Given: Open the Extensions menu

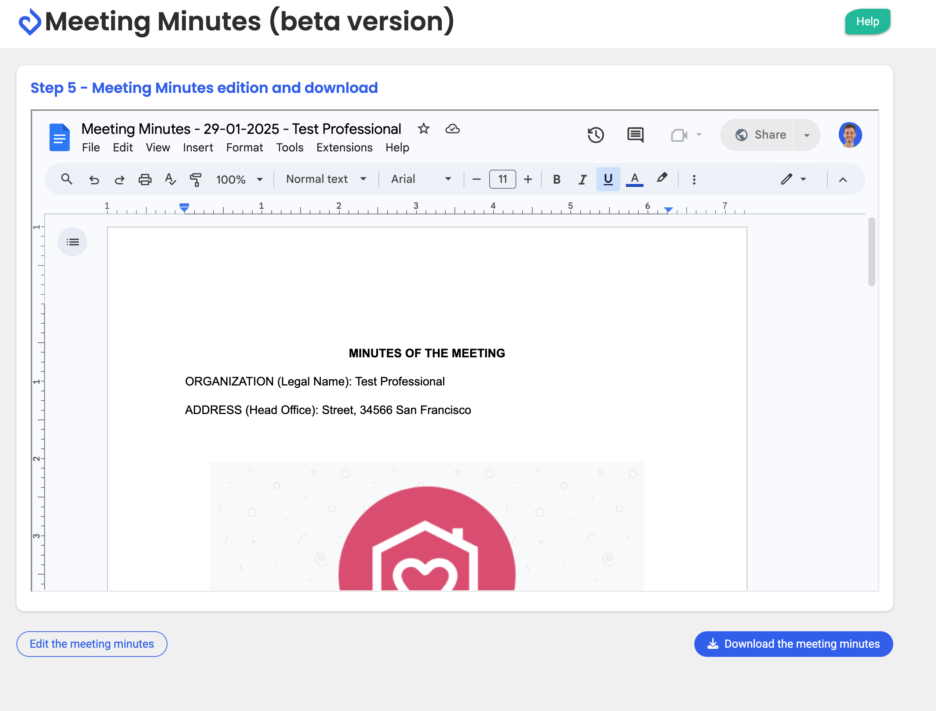Looking at the screenshot, I should click(x=344, y=147).
